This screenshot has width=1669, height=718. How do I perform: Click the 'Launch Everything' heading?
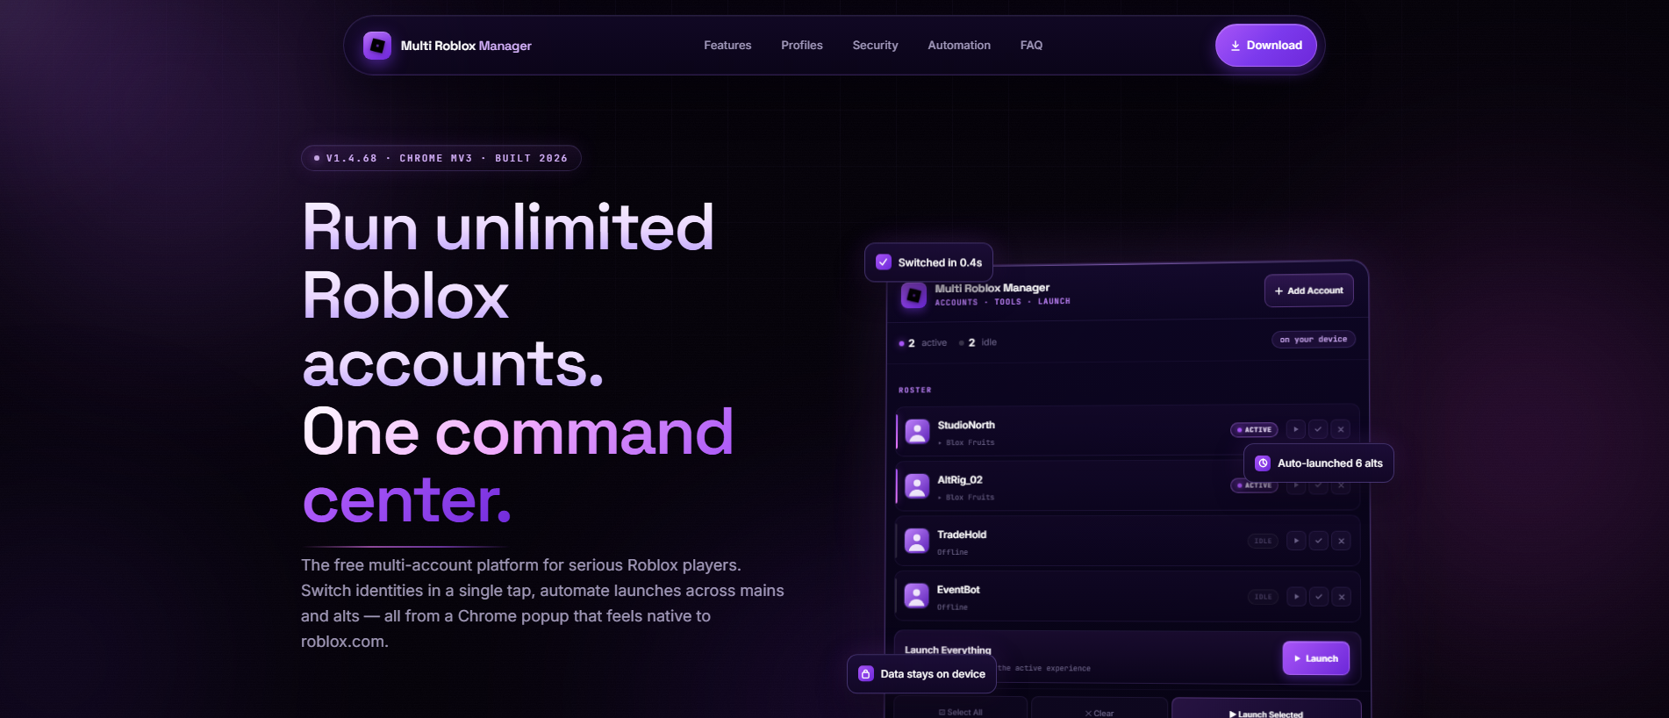pos(948,650)
